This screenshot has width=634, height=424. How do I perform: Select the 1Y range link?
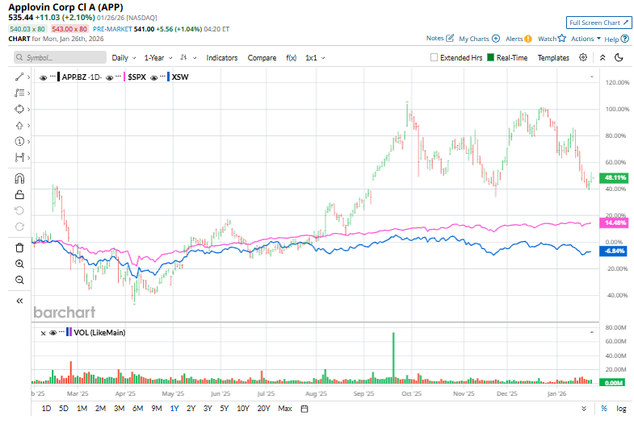click(x=174, y=409)
